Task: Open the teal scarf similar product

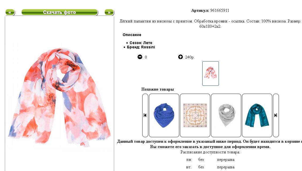Action: pyautogui.click(x=257, y=115)
